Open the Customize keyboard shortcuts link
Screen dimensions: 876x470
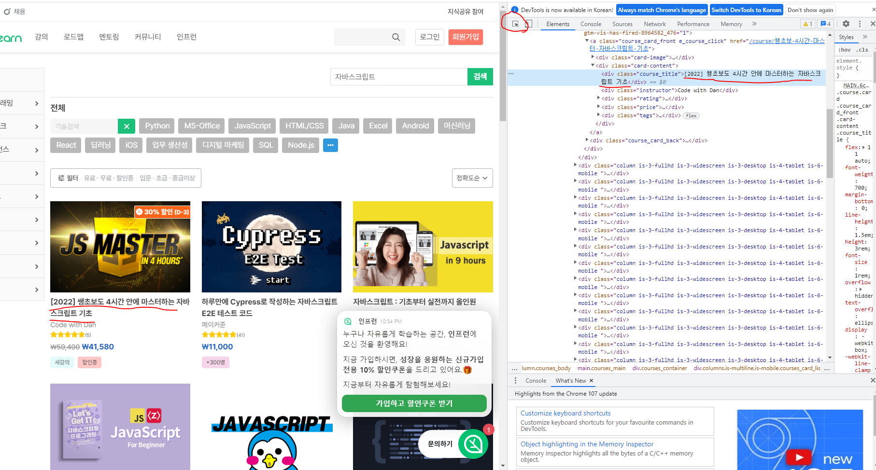565,414
